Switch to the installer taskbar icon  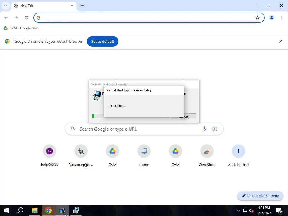76,210
